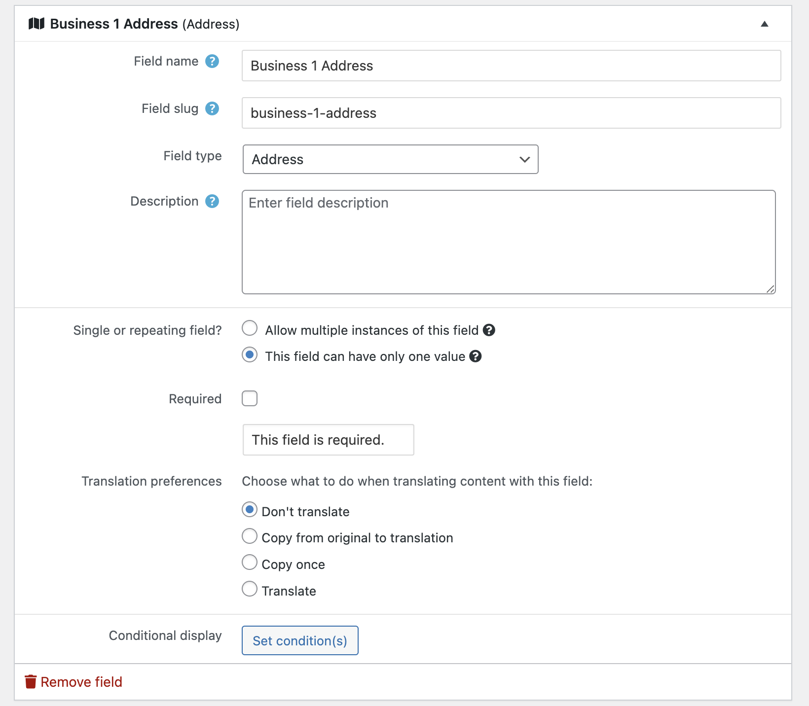The width and height of the screenshot is (809, 706).
Task: Choose Copy from original to translation
Action: (250, 536)
